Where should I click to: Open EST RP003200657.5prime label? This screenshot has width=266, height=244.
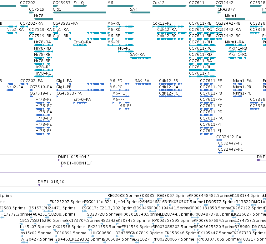click(x=173, y=239)
